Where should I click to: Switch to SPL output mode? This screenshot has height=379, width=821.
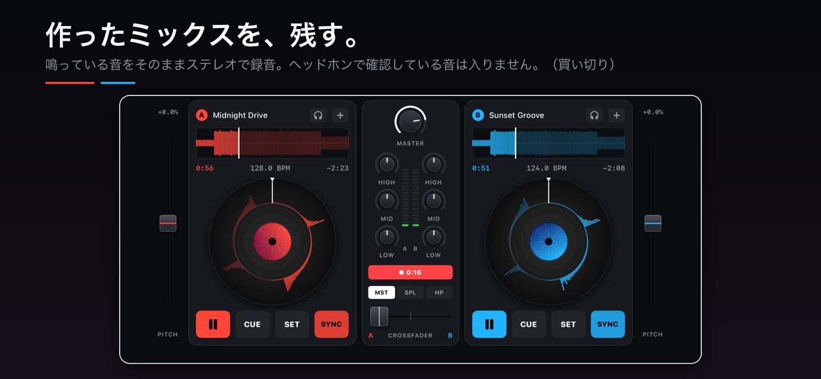click(x=410, y=293)
